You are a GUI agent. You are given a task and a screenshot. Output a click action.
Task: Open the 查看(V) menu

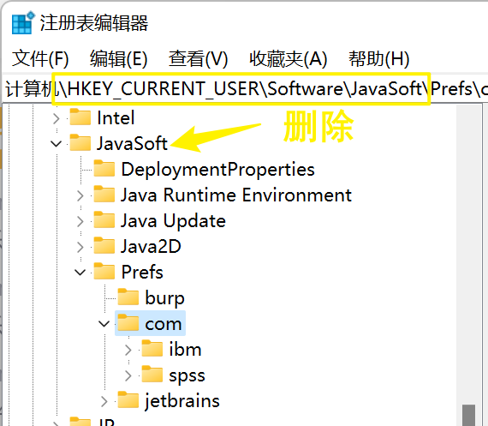(199, 58)
